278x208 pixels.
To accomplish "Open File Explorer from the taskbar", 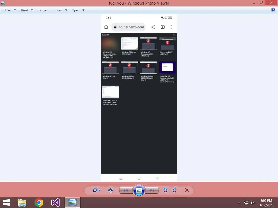I will click(x=22, y=203).
